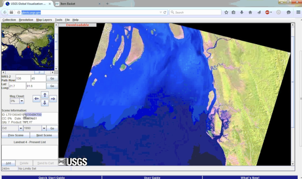Viewport: 302px width, 179px height.
Task: Open the downloads arrow icon
Action: (242, 12)
